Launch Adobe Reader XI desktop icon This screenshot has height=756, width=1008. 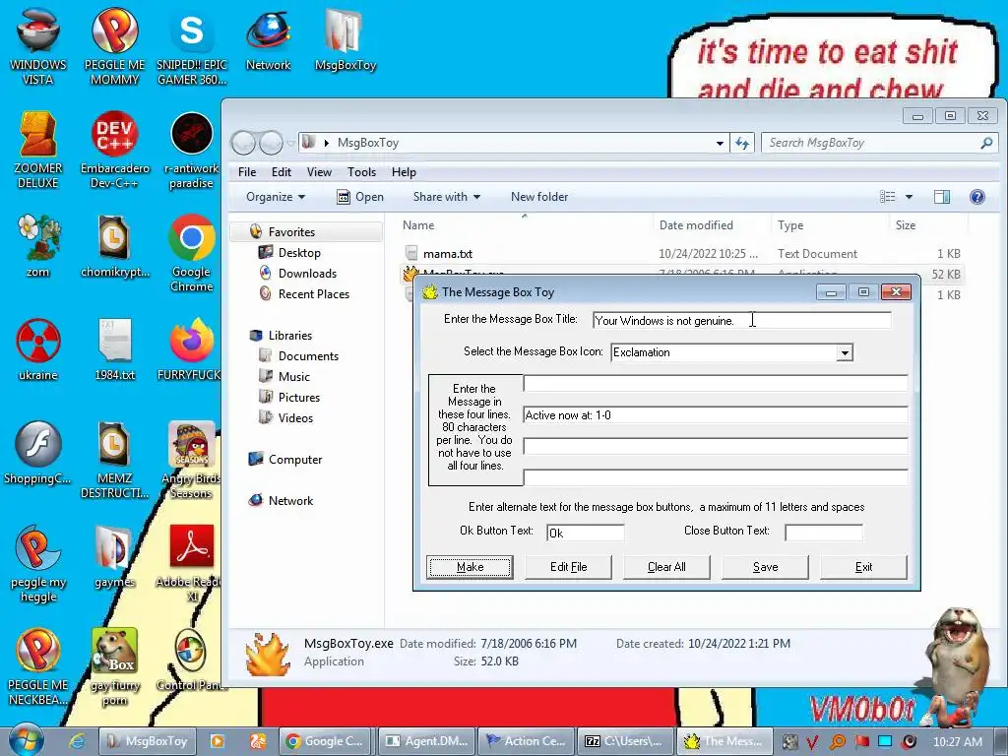tap(192, 562)
